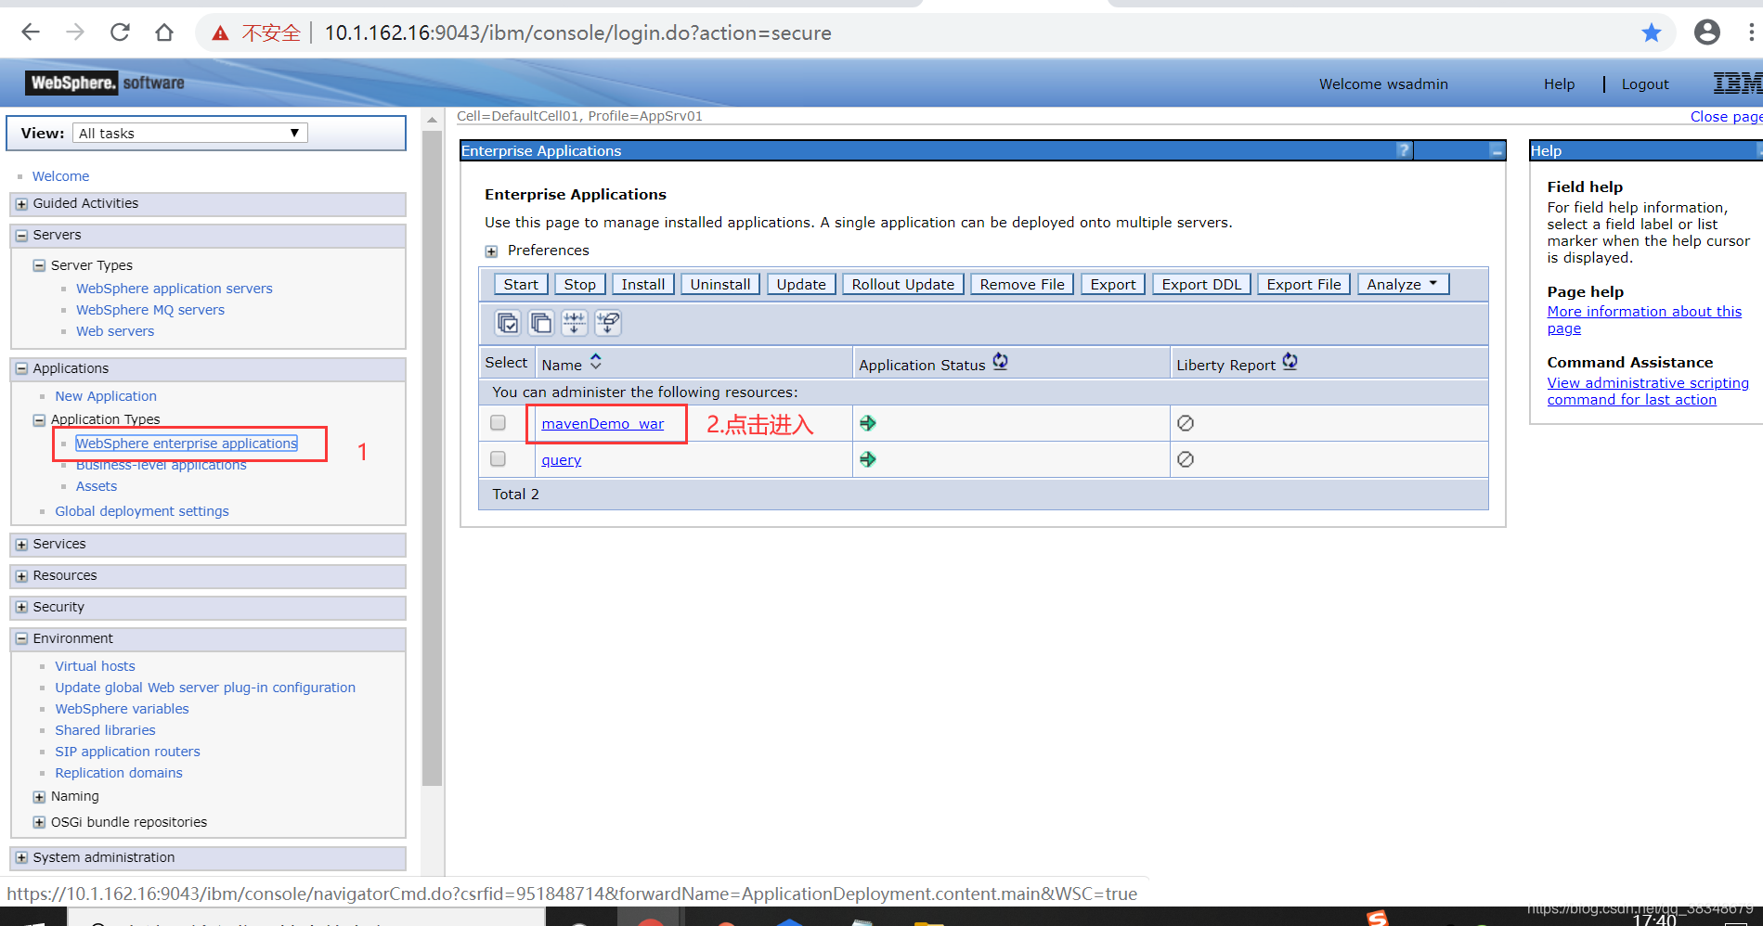Viewport: 1763px width, 926px height.
Task: Open WebSphere enterprise applications
Action: click(187, 444)
